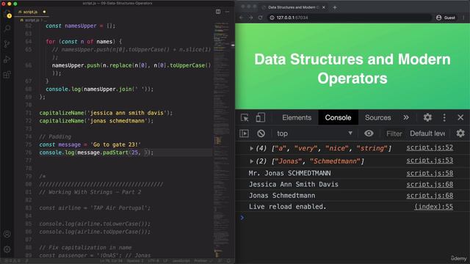Activate the inspect element picker
Image resolution: width=470 pixels, height=264 pixels.
[245, 117]
